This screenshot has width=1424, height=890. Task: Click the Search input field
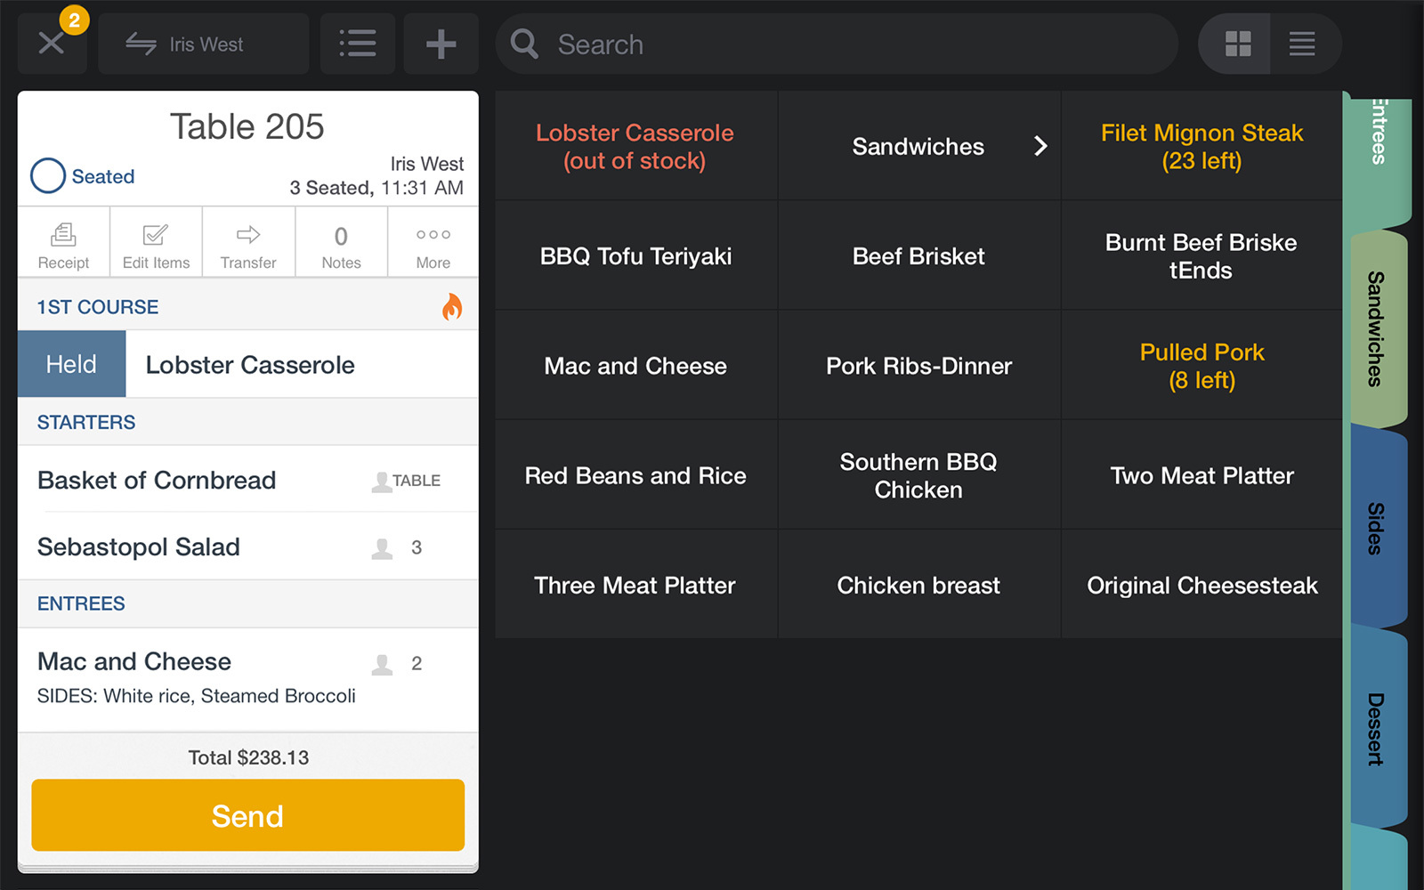837,44
